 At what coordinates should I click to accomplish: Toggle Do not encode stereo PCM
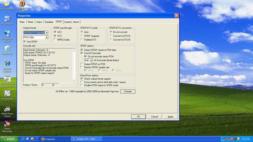pyautogui.click(x=85, y=56)
